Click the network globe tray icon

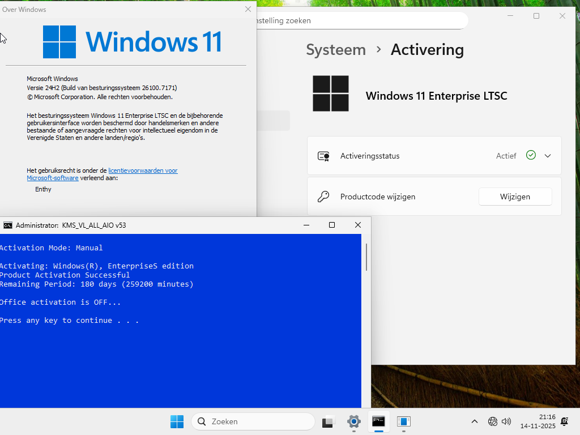tap(492, 421)
